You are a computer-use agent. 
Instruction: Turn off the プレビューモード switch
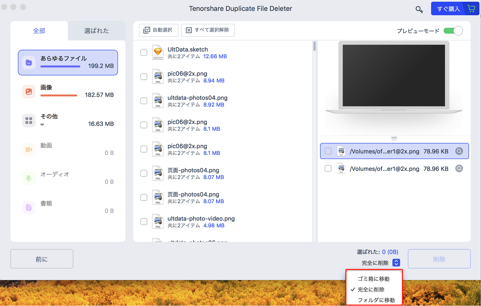453,31
